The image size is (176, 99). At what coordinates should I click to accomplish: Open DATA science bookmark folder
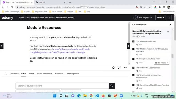56,12
